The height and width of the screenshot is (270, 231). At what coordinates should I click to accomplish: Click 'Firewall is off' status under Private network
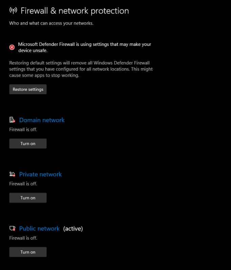[23, 184]
